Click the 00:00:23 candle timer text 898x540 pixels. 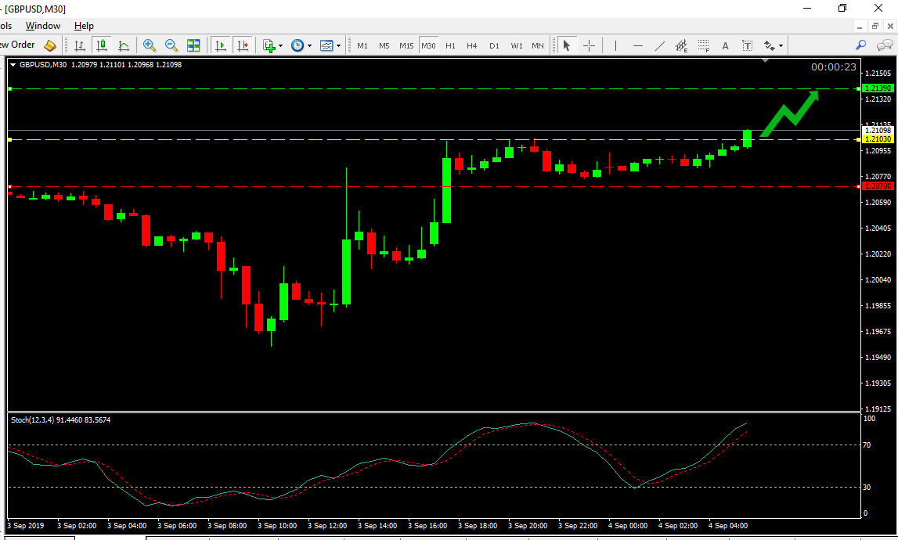[833, 67]
